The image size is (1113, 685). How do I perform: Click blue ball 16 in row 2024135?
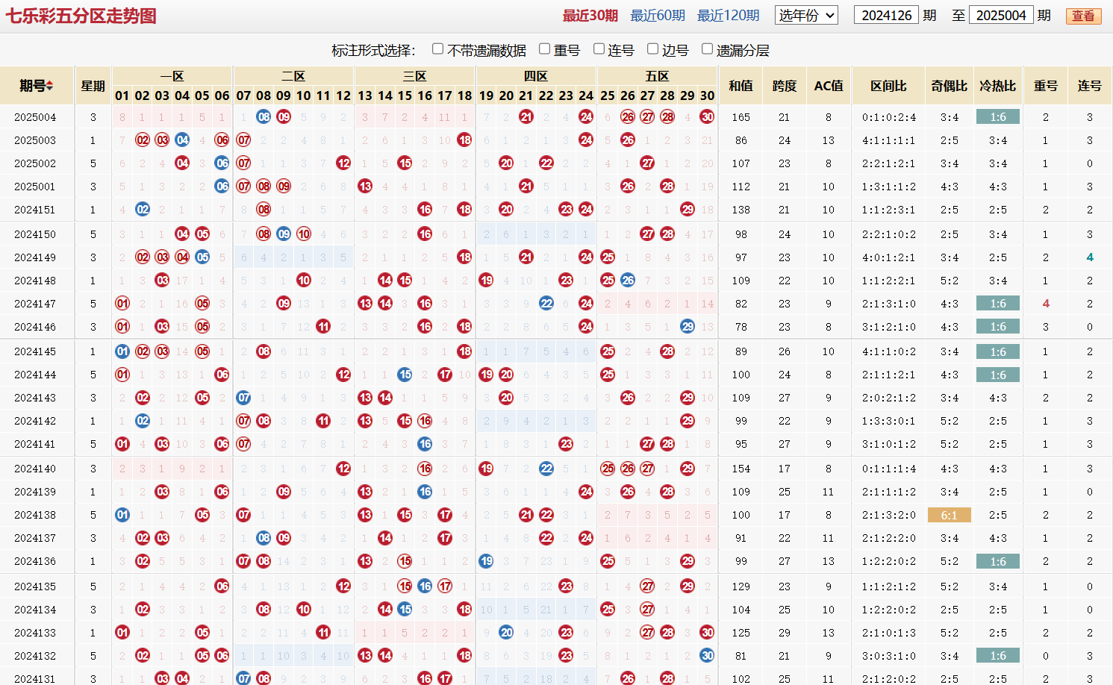[x=425, y=586]
